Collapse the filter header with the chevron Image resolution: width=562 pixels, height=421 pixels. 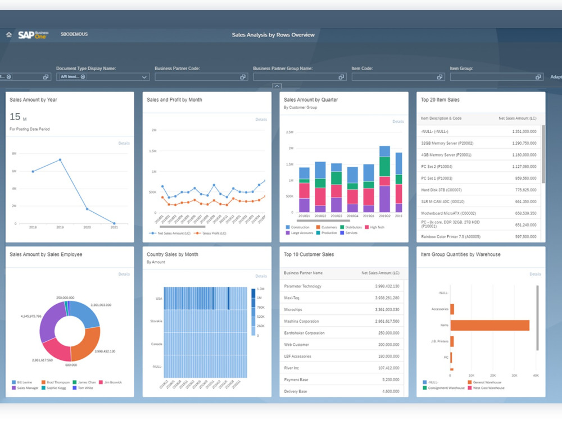click(277, 86)
